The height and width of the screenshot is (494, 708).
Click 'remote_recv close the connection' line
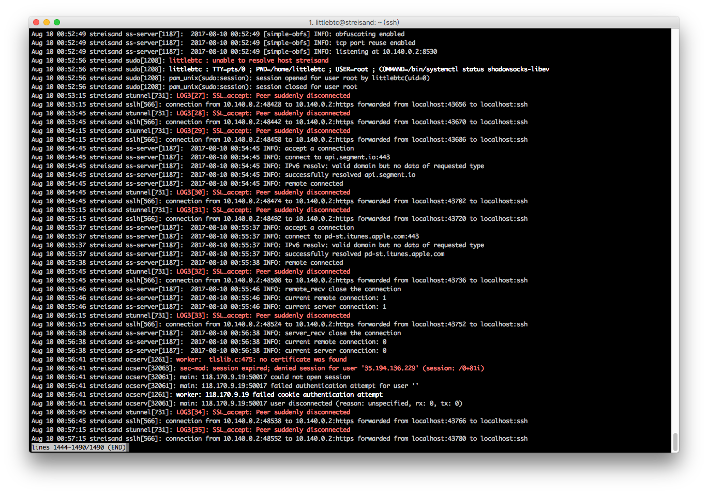[216, 289]
